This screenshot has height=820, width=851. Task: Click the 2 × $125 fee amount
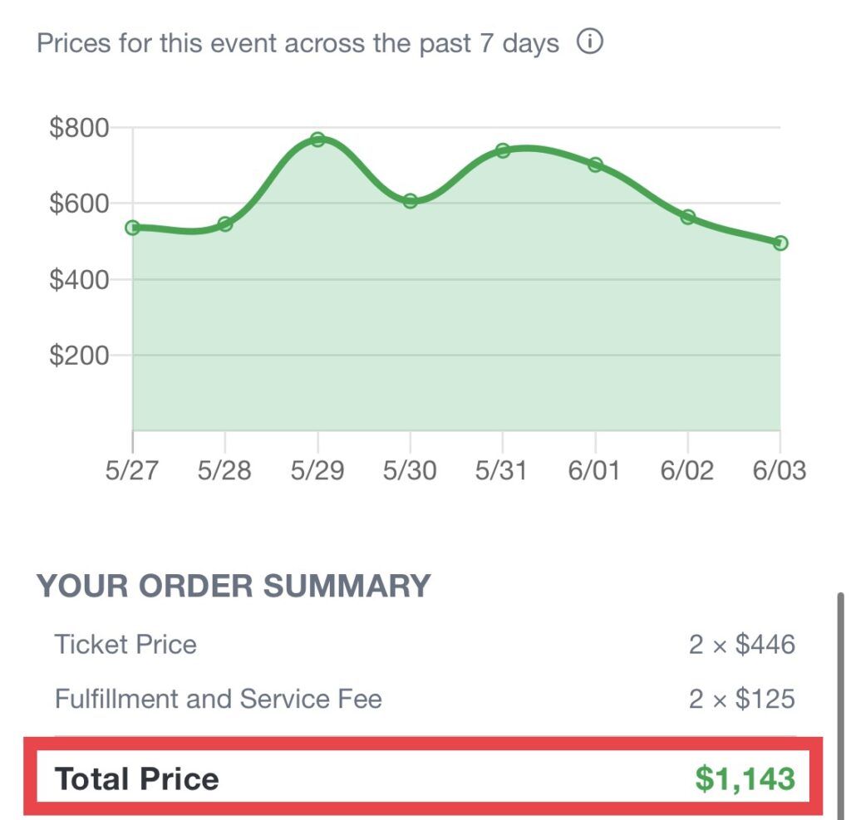pos(741,699)
